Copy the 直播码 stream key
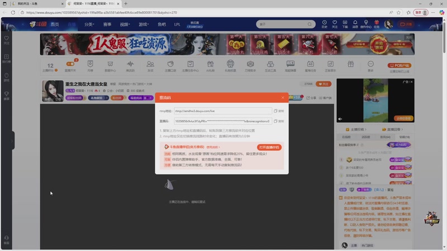Image resolution: width=447 pixels, height=251 pixels. [279, 121]
